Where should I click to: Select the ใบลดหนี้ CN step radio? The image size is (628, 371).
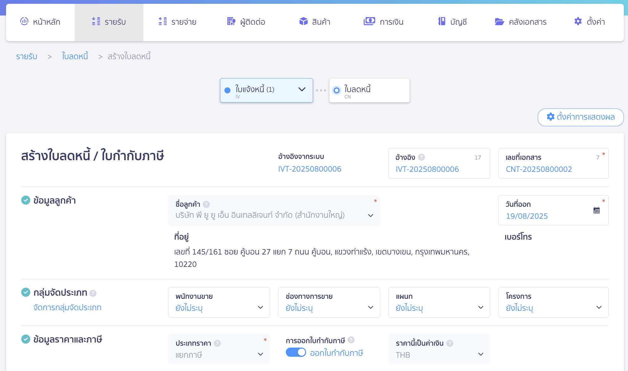click(336, 90)
